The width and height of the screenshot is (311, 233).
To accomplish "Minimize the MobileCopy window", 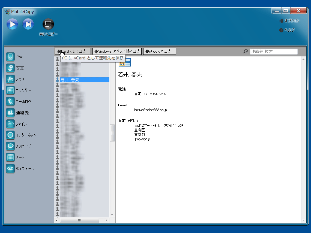I will 276,11.
